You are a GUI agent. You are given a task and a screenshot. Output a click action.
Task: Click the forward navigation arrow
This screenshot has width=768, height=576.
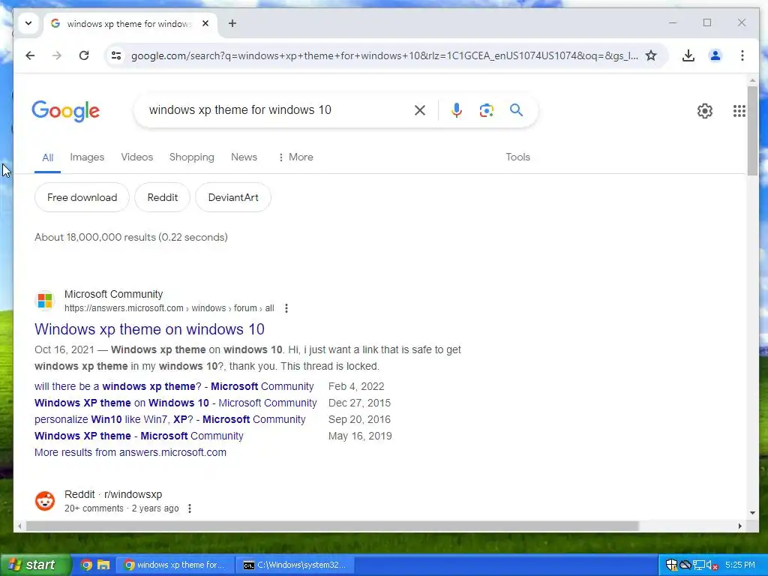57,55
